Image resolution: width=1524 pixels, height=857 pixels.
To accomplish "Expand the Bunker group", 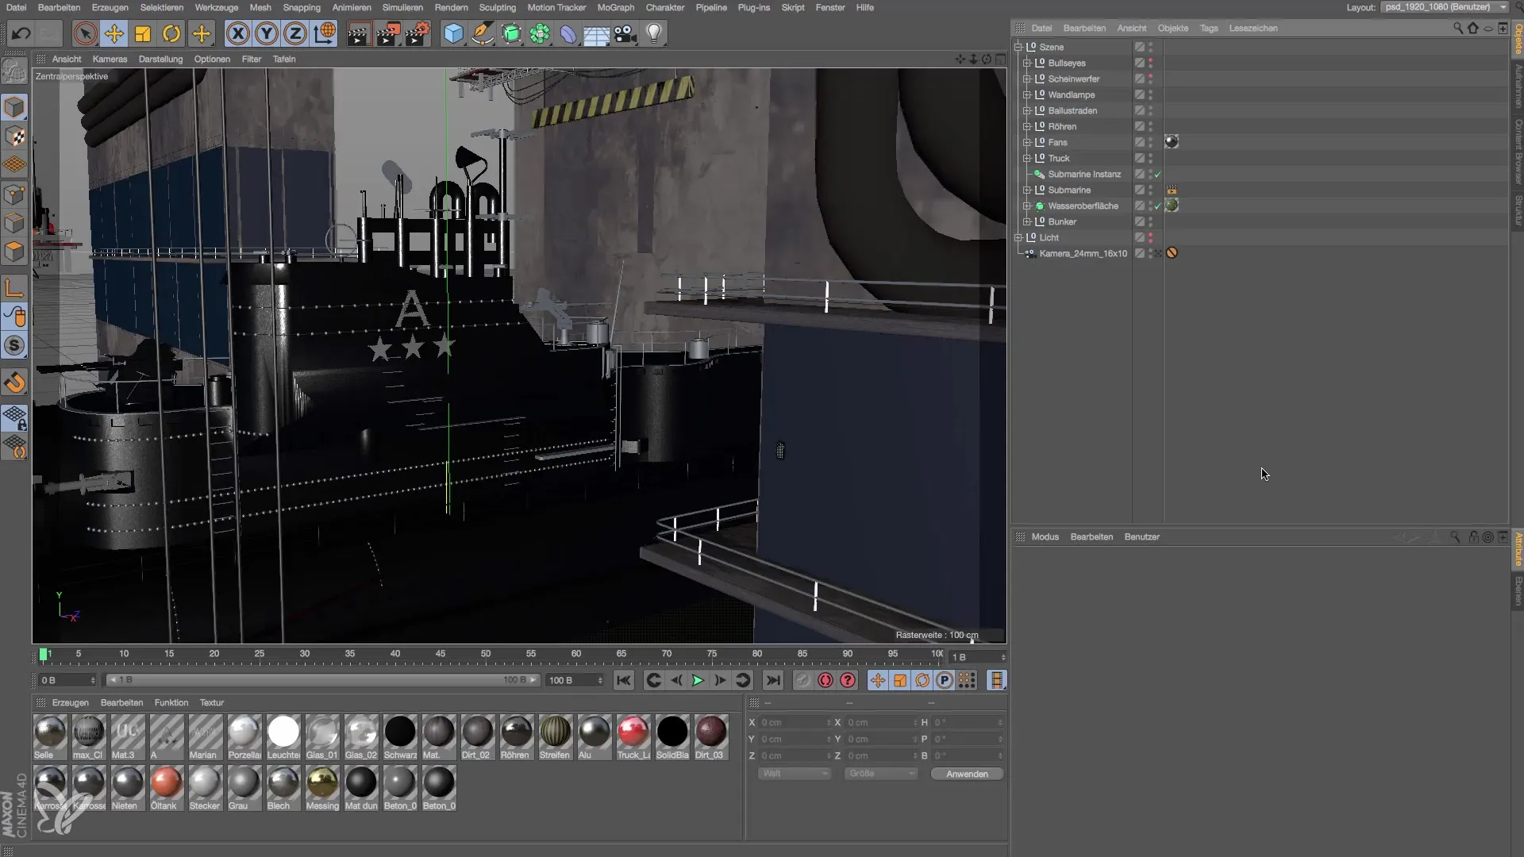I will click(1026, 221).
